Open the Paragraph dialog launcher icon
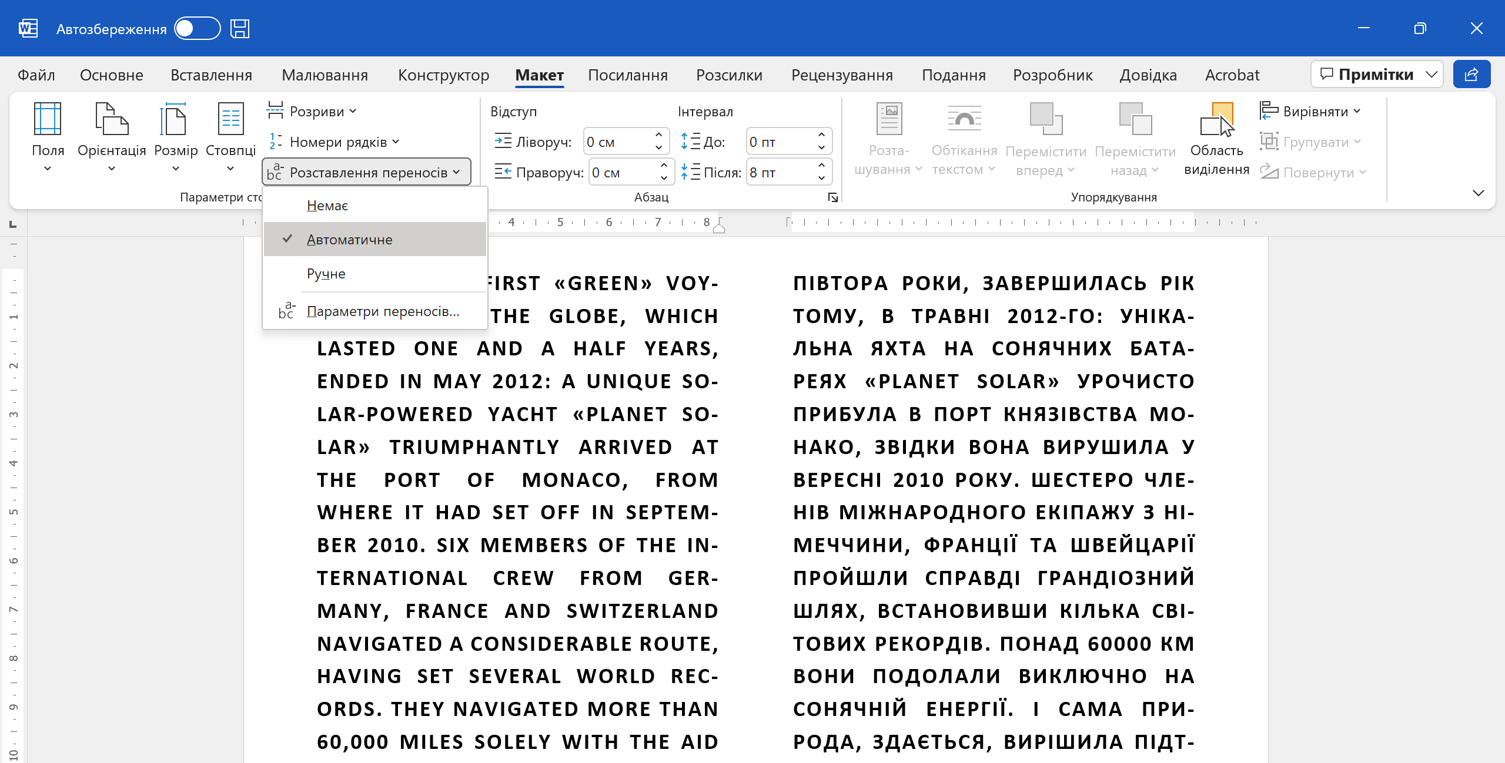This screenshot has height=763, width=1505. pyautogui.click(x=832, y=197)
